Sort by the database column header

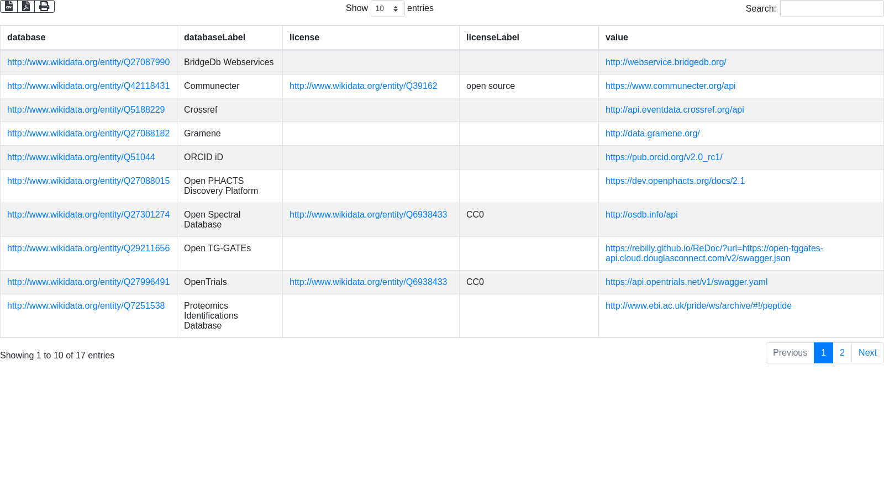[88, 38]
